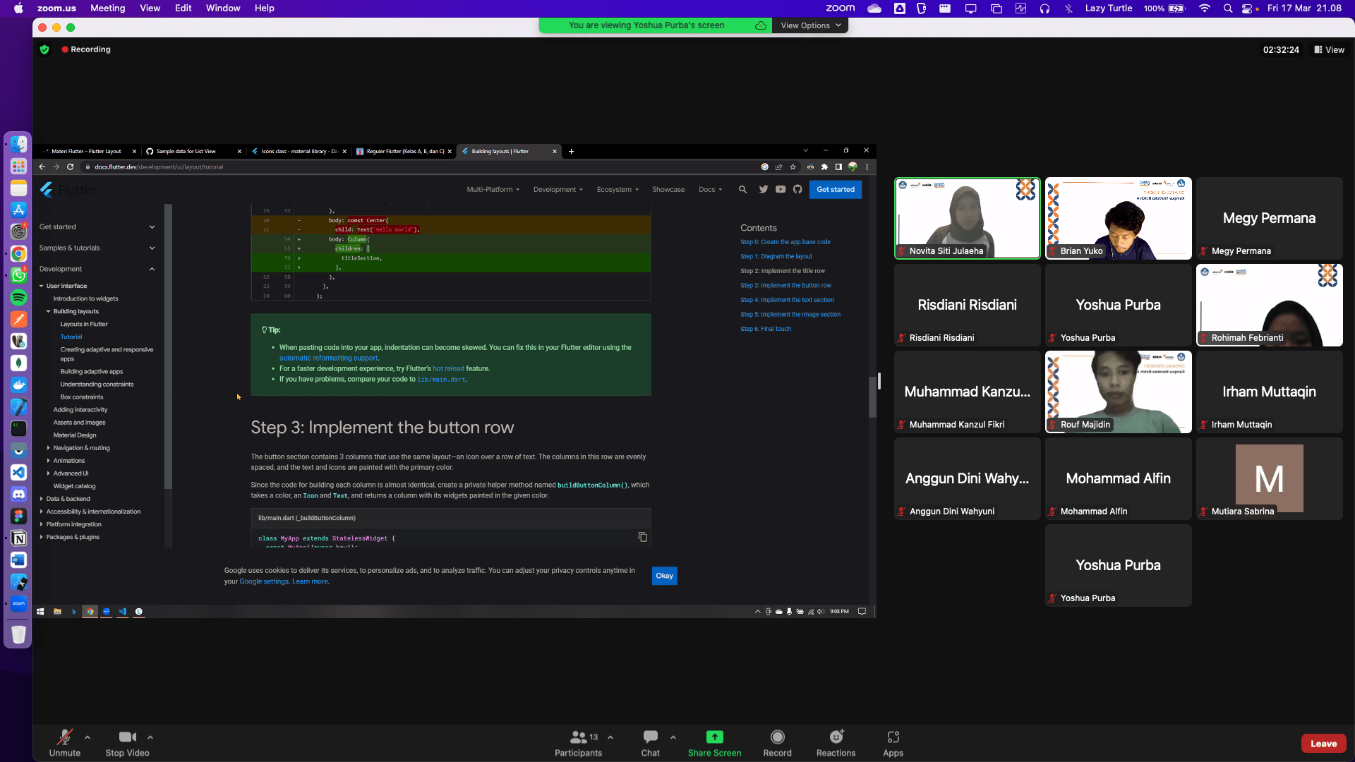Click the copy code icon on the code block
The height and width of the screenshot is (762, 1355).
(642, 537)
